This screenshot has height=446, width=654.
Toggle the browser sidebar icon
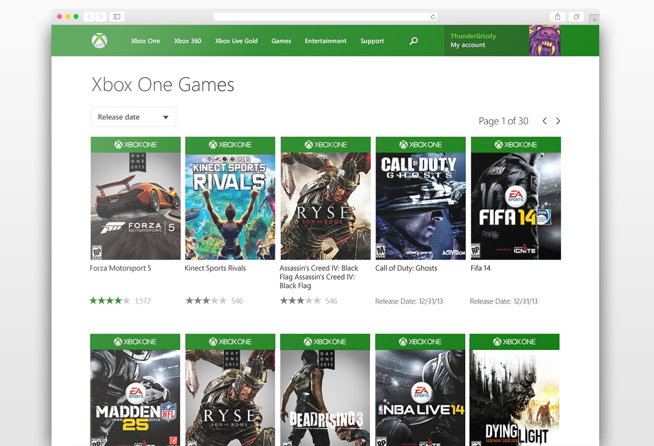[117, 17]
